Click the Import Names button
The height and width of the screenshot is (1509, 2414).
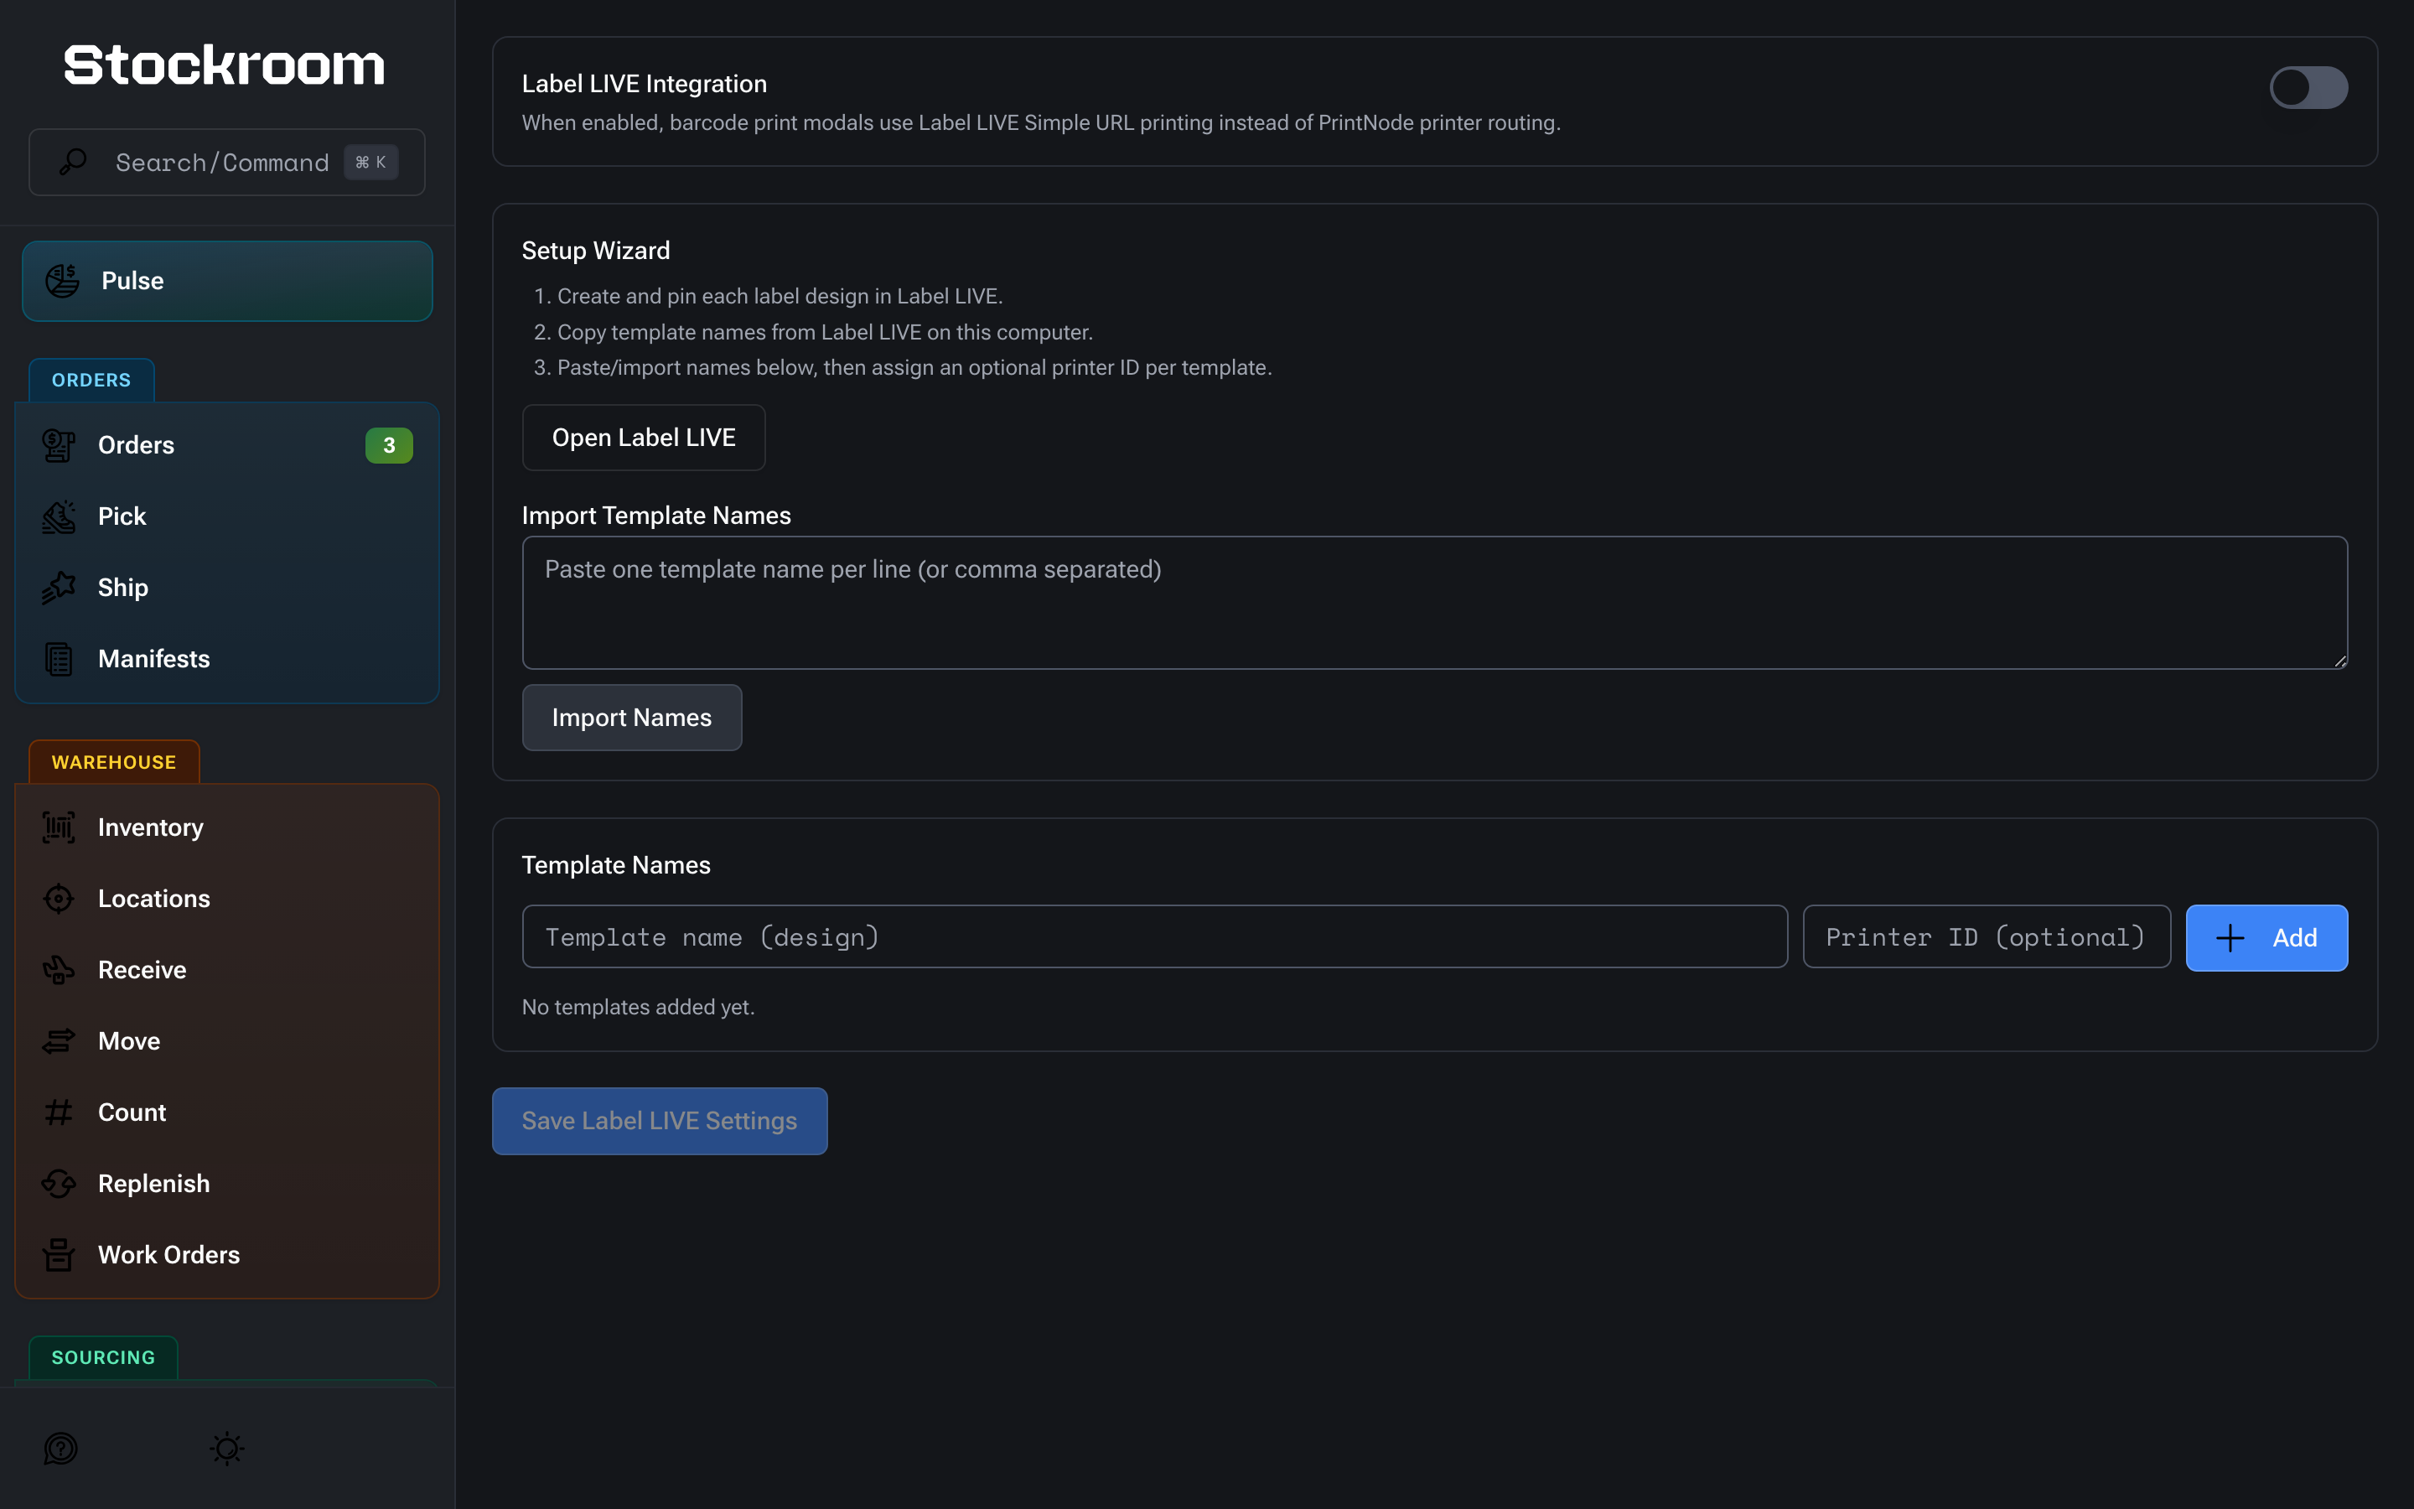point(631,718)
